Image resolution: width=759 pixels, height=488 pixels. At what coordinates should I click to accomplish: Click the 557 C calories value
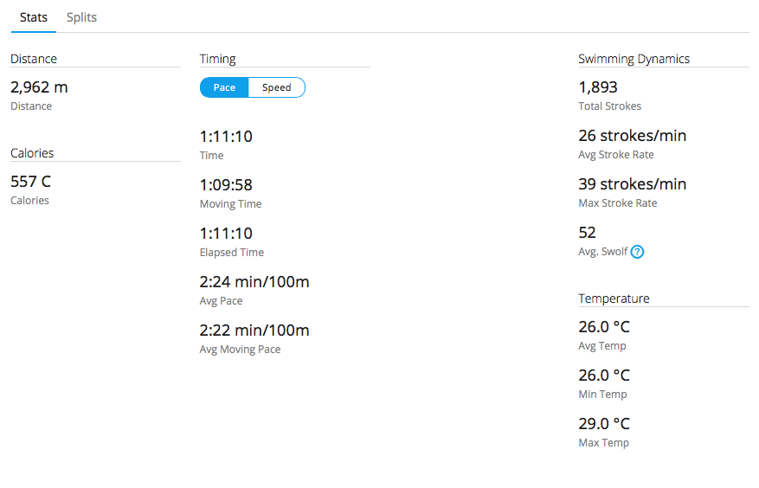[x=30, y=182]
